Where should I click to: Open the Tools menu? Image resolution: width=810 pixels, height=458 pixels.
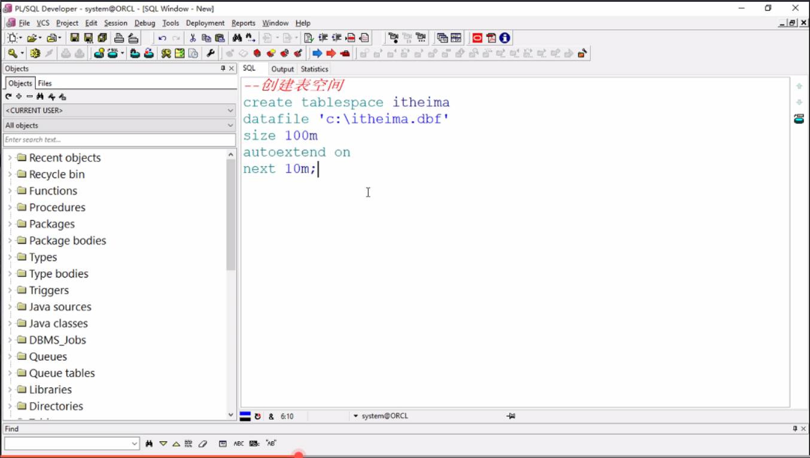170,23
